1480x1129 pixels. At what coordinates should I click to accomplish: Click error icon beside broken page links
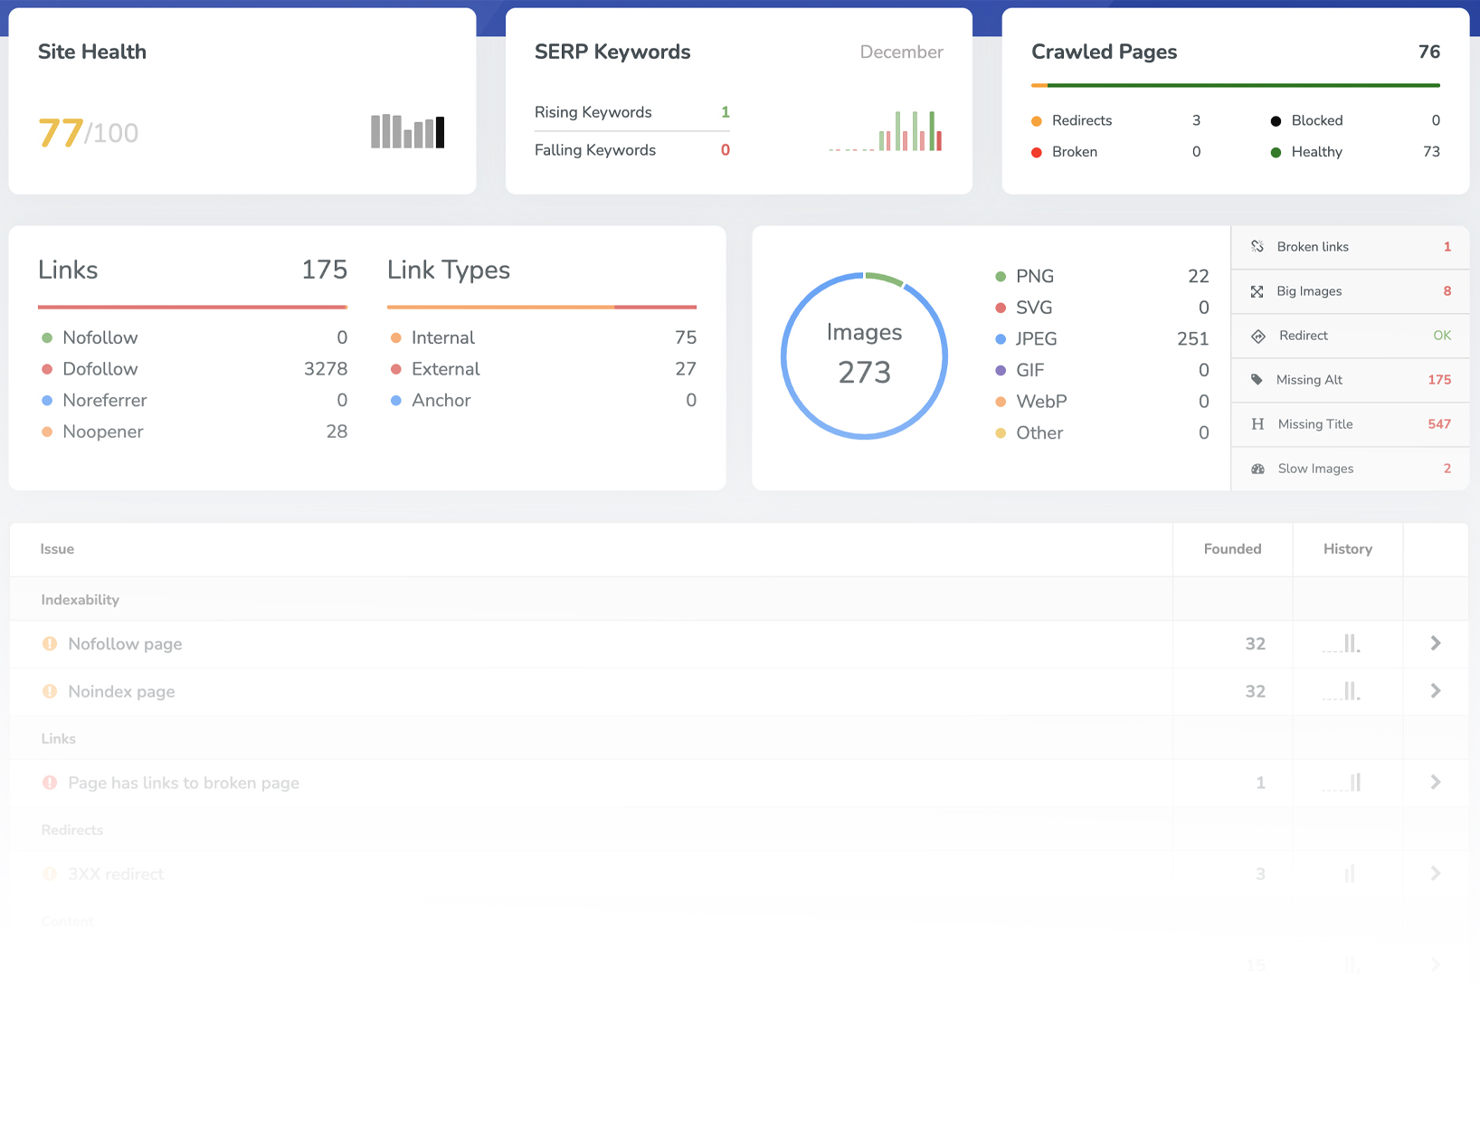[x=50, y=783]
